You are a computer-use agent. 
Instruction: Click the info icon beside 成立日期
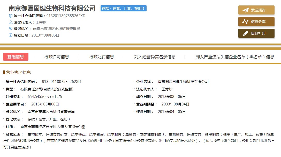(11, 35)
